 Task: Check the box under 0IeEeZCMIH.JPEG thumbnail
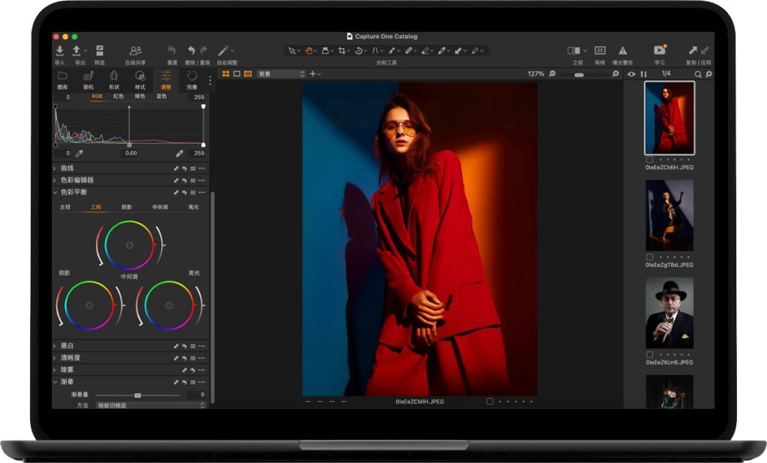[x=649, y=160]
